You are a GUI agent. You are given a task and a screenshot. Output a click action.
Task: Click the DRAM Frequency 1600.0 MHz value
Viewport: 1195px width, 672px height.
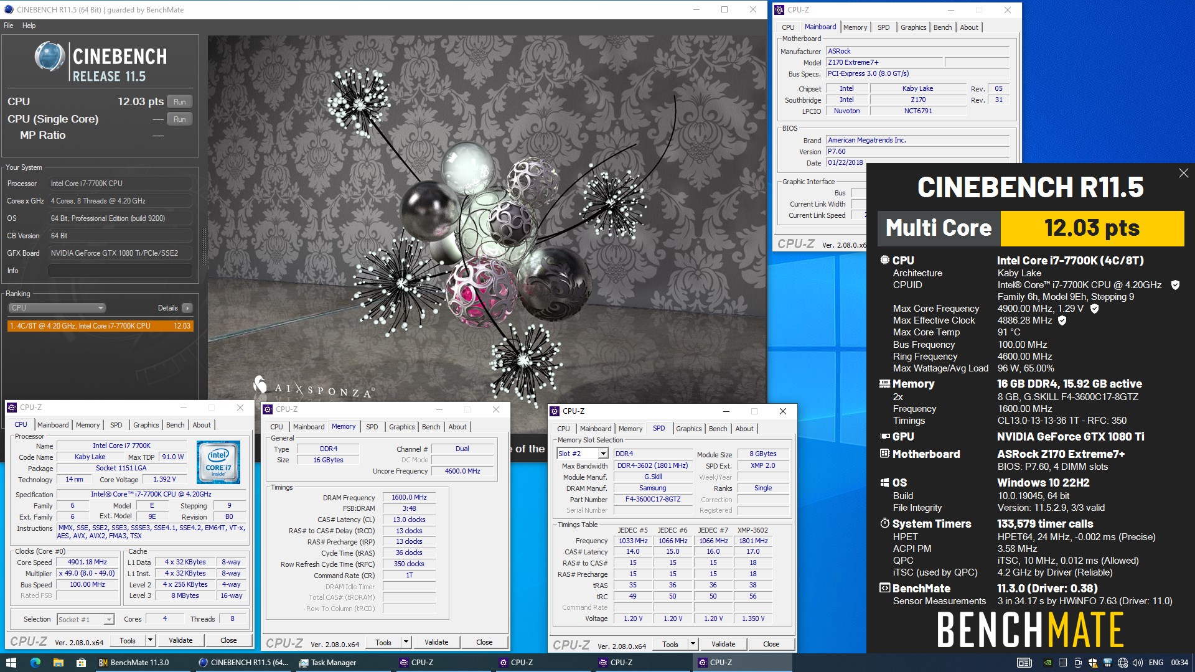point(409,497)
